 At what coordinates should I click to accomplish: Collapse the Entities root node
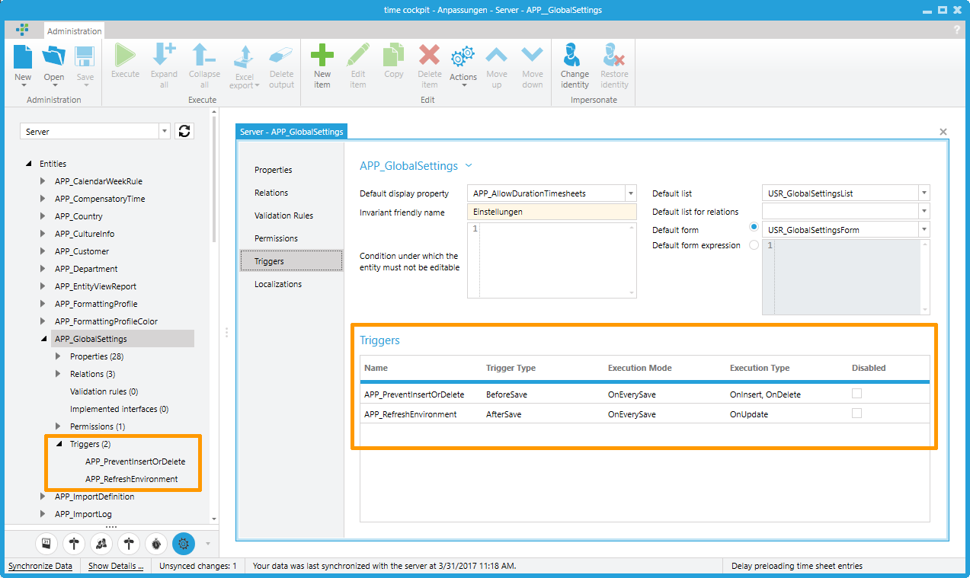pos(29,164)
